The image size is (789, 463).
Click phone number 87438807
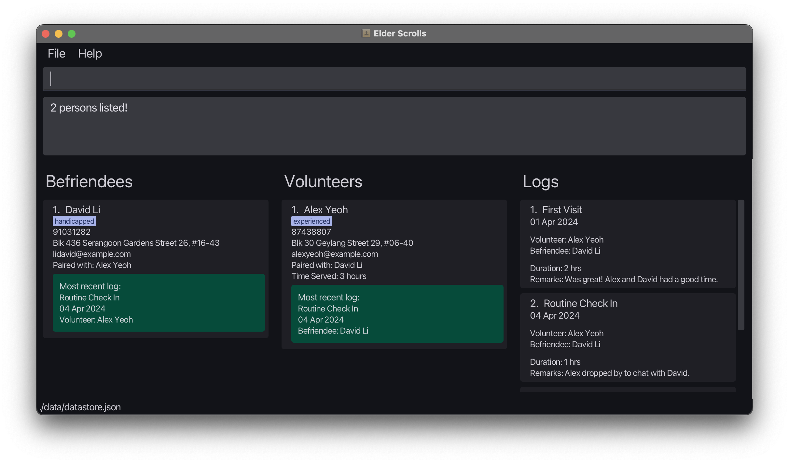[x=311, y=232]
